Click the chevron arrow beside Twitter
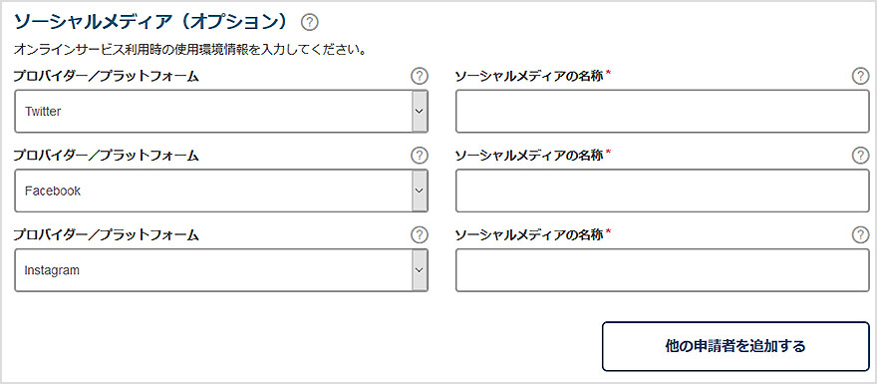The width and height of the screenshot is (877, 384). point(420,112)
